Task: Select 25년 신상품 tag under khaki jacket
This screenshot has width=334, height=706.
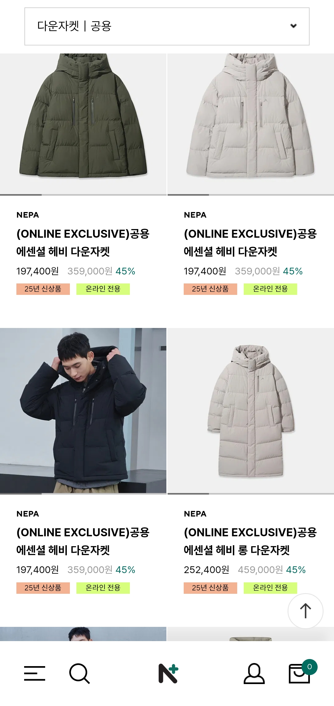Action: 43,289
